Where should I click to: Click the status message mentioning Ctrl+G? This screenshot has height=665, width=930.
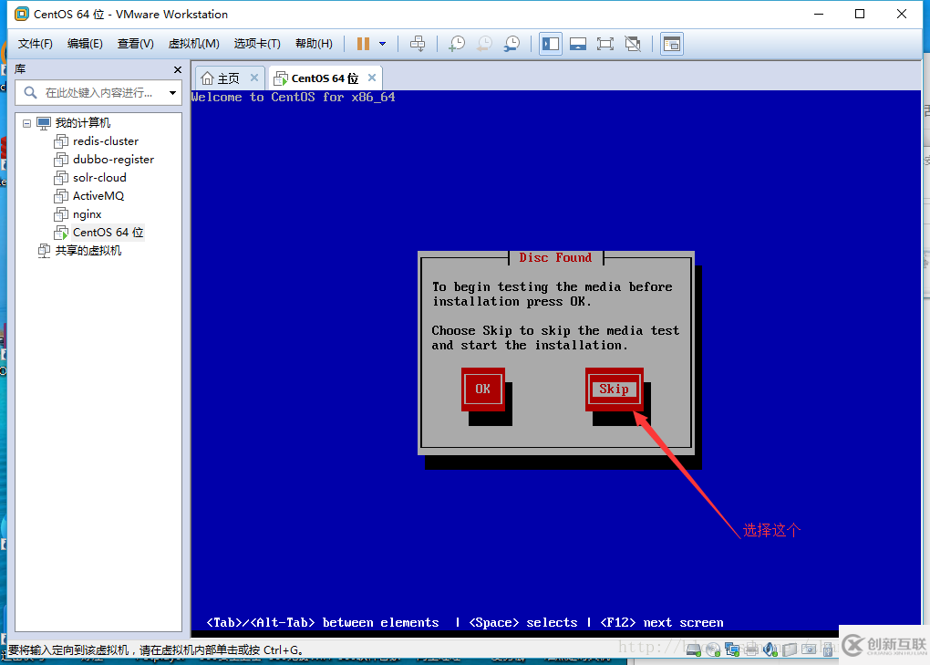158,650
